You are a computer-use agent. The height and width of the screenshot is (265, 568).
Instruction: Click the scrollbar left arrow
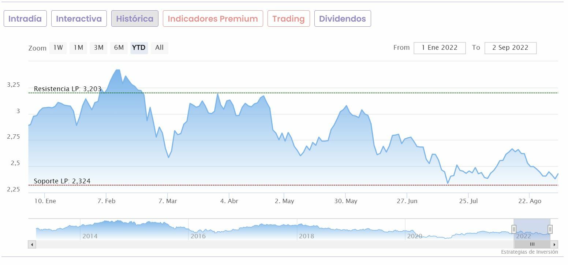click(x=32, y=244)
